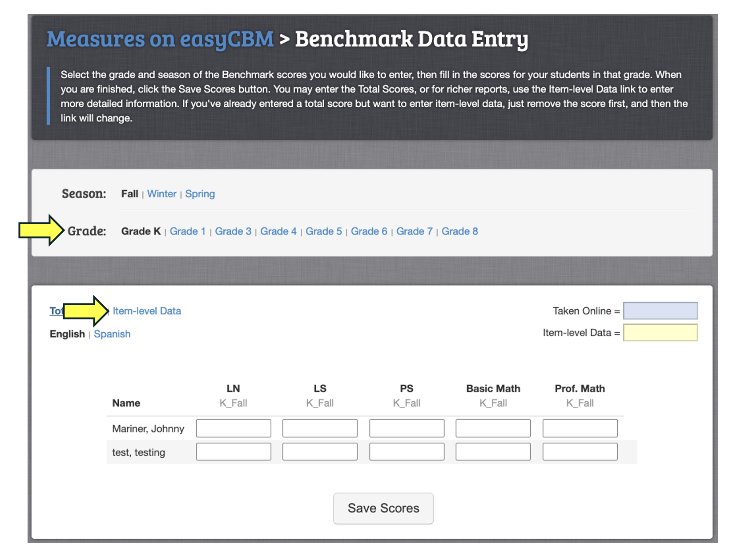
Task: Click Basic Math field for Mariner, Johnny
Action: (x=493, y=428)
